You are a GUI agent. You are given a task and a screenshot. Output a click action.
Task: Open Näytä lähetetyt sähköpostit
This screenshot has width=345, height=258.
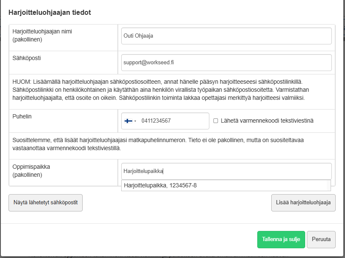point(46,203)
